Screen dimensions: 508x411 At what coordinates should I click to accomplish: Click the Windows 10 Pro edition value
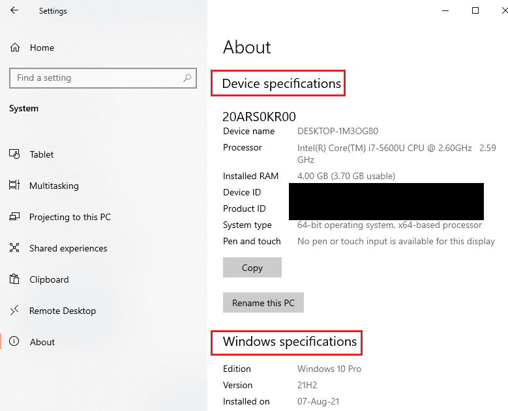[x=329, y=369]
